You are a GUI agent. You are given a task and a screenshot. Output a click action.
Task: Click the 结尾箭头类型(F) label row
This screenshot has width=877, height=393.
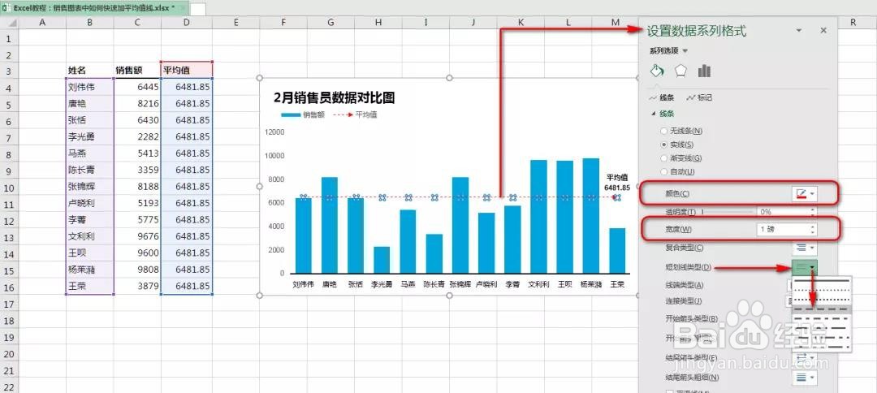(x=689, y=358)
